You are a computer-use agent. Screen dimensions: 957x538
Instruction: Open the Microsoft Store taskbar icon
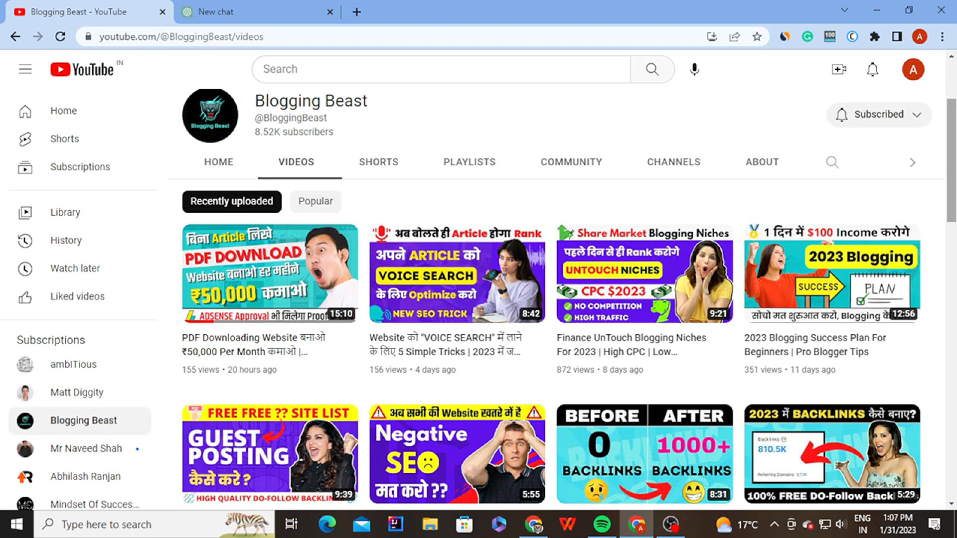[x=464, y=524]
